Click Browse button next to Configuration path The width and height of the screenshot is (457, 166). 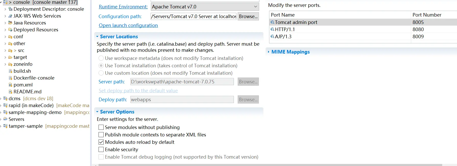248,16
